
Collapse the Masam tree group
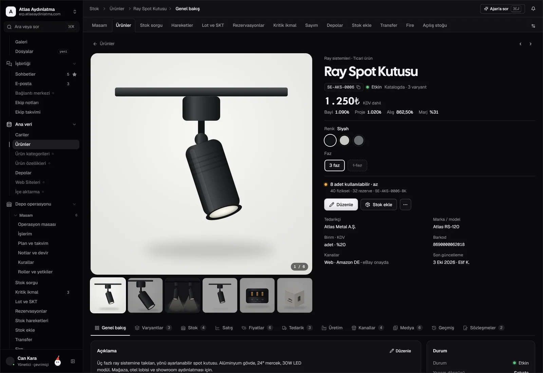(16, 215)
